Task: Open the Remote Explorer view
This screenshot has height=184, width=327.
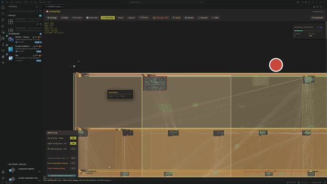Action: coord(3,32)
